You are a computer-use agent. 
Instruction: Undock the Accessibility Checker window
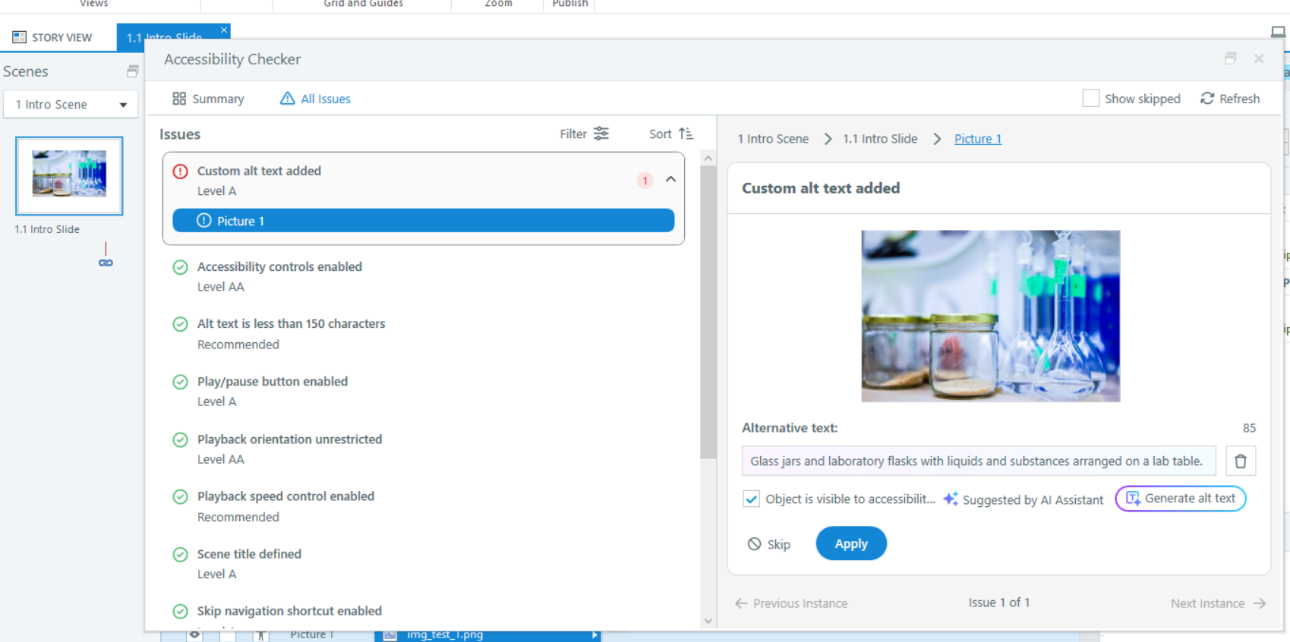1230,58
